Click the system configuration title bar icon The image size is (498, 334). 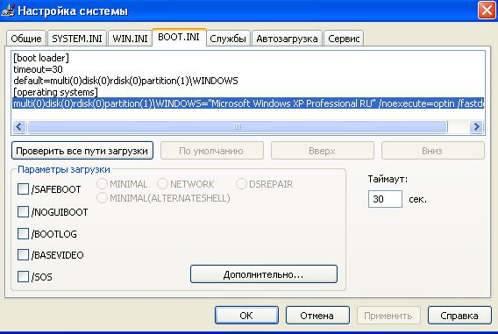[8, 11]
